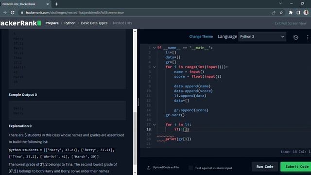Open the tab search chevron
Image resolution: width=311 pixels, height=175 pixels.
(280, 3)
